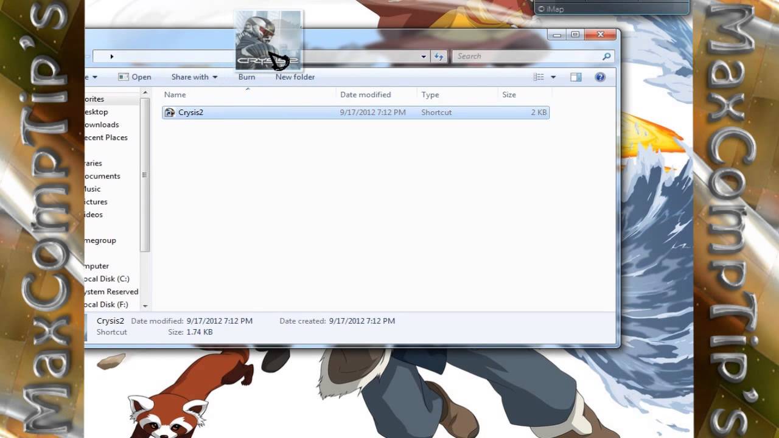Select the Crysis2 file name
Screen dimensions: 779x438
(x=190, y=113)
